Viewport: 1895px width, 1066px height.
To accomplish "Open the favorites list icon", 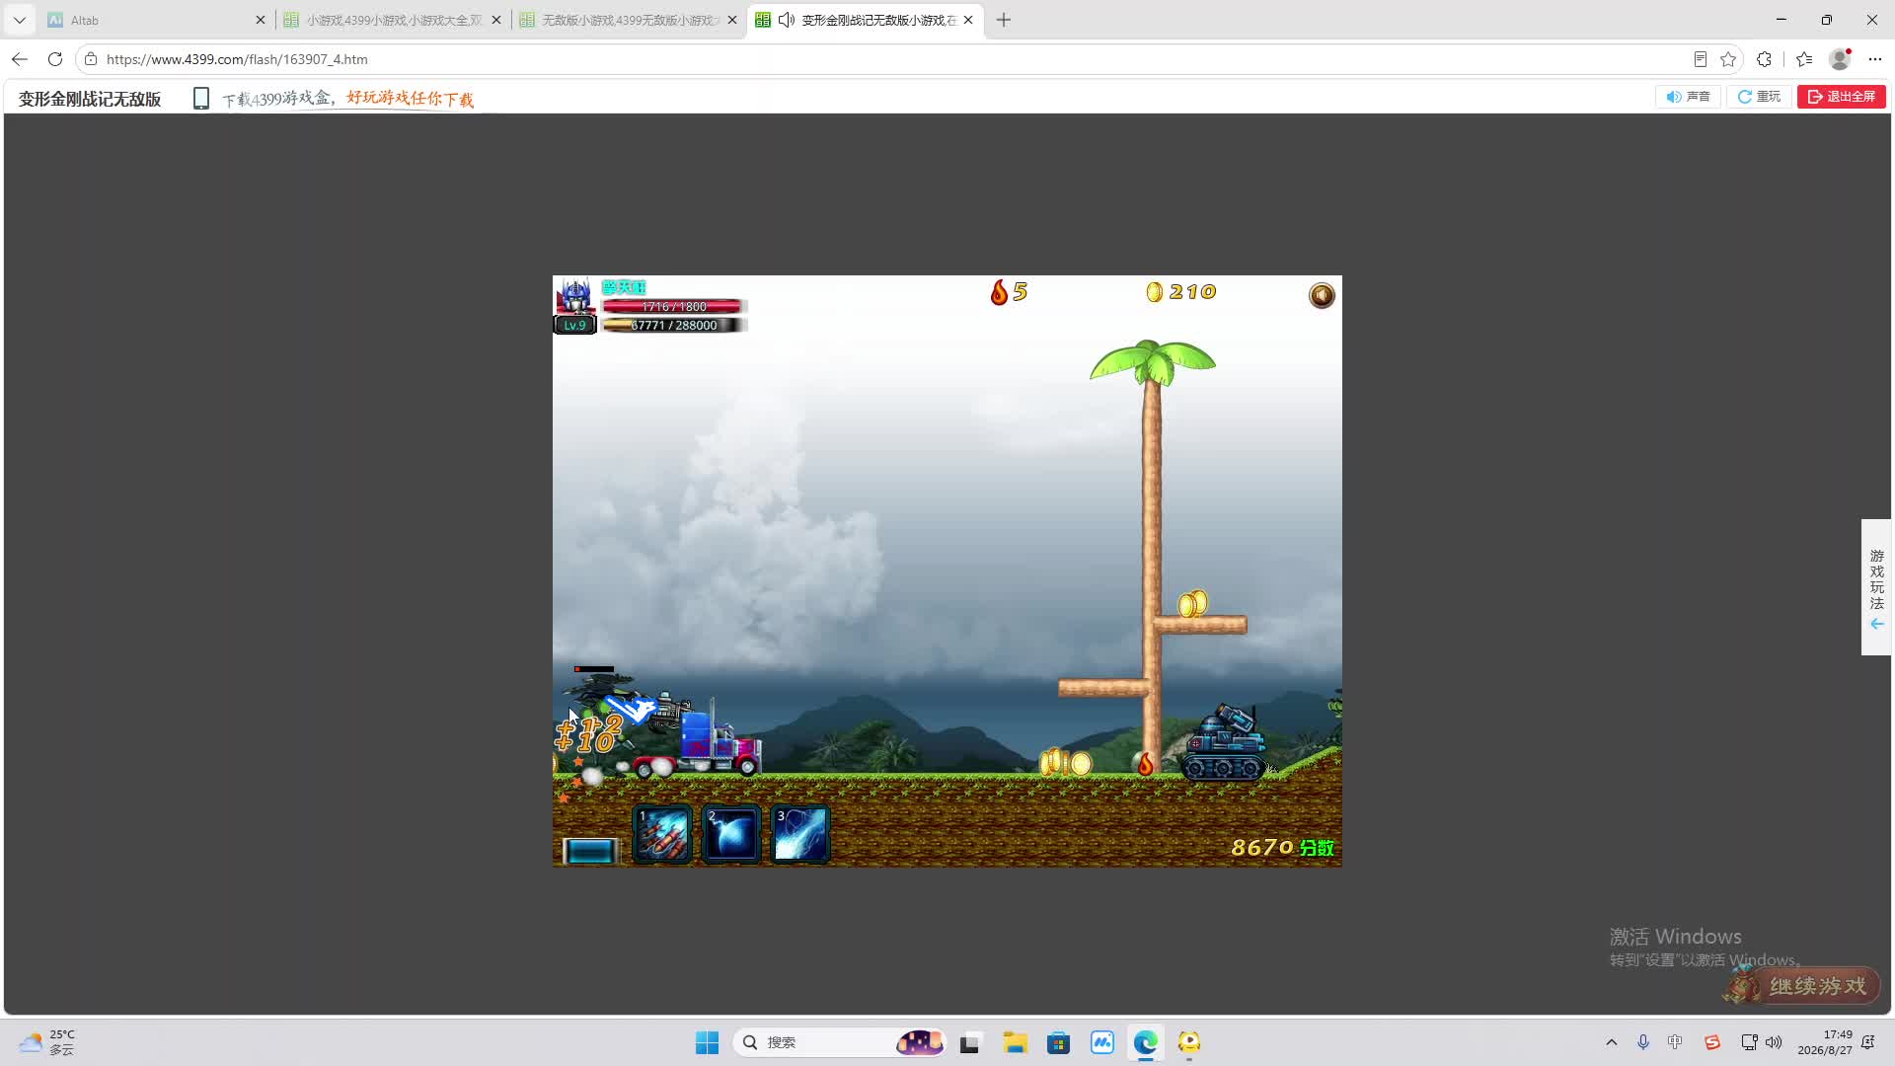I will coord(1804,59).
